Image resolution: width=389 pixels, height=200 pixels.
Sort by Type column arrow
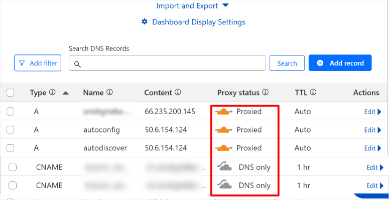click(65, 93)
